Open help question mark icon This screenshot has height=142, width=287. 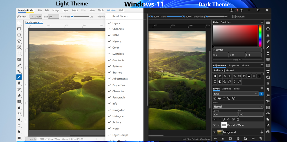231,10
